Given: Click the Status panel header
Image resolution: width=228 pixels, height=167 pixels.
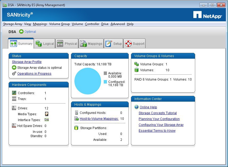Looking at the screenshot, I should [38, 56].
